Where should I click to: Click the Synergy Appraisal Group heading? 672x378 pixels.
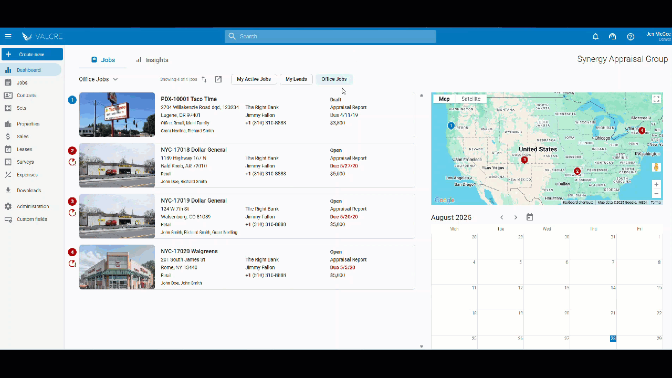click(x=623, y=59)
